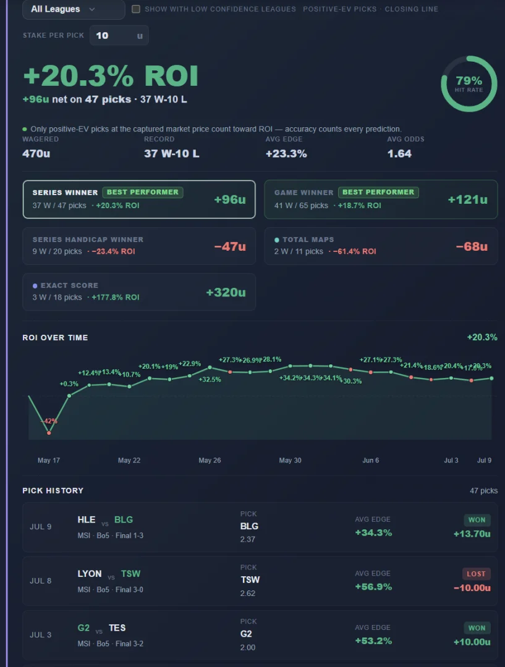The image size is (505, 667).
Task: Click the stake per pick input field
Action: tap(119, 35)
